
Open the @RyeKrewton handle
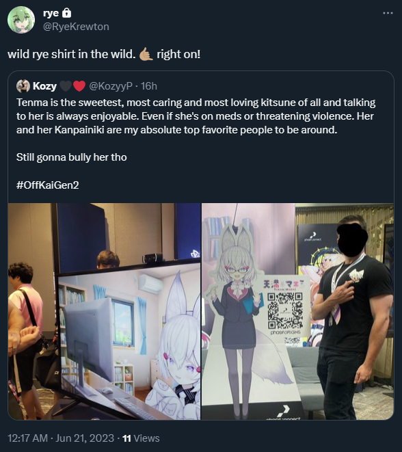(76, 27)
